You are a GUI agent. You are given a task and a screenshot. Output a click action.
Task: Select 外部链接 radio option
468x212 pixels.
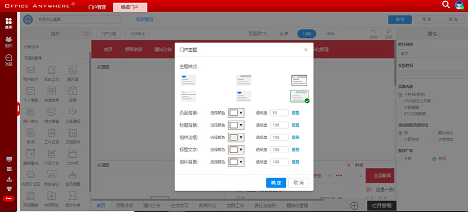click(401, 108)
